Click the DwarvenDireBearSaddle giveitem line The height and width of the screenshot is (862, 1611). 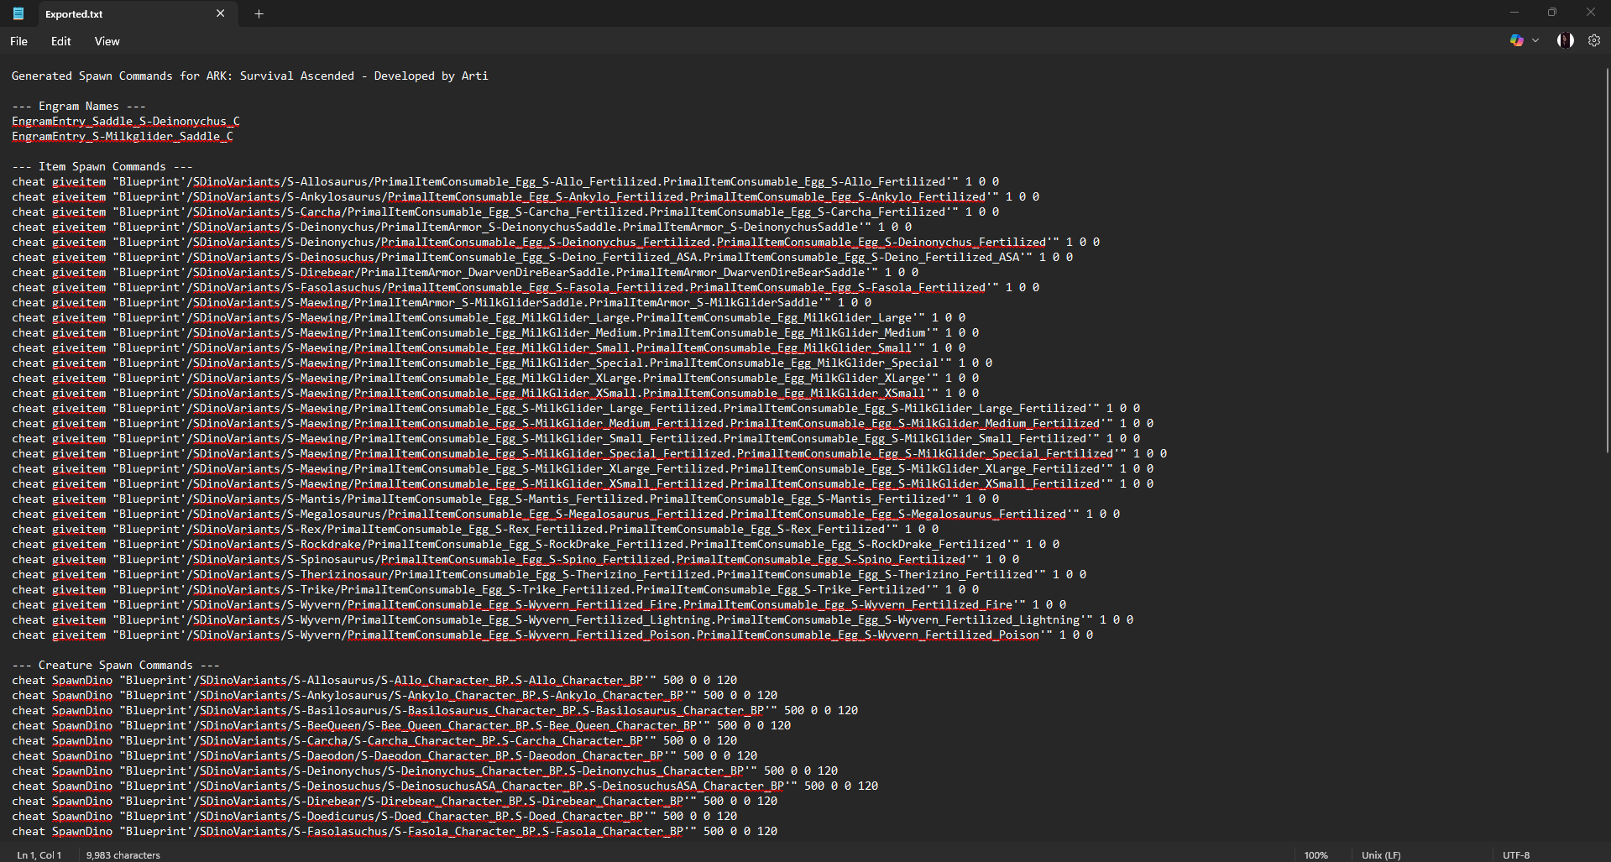(x=465, y=272)
